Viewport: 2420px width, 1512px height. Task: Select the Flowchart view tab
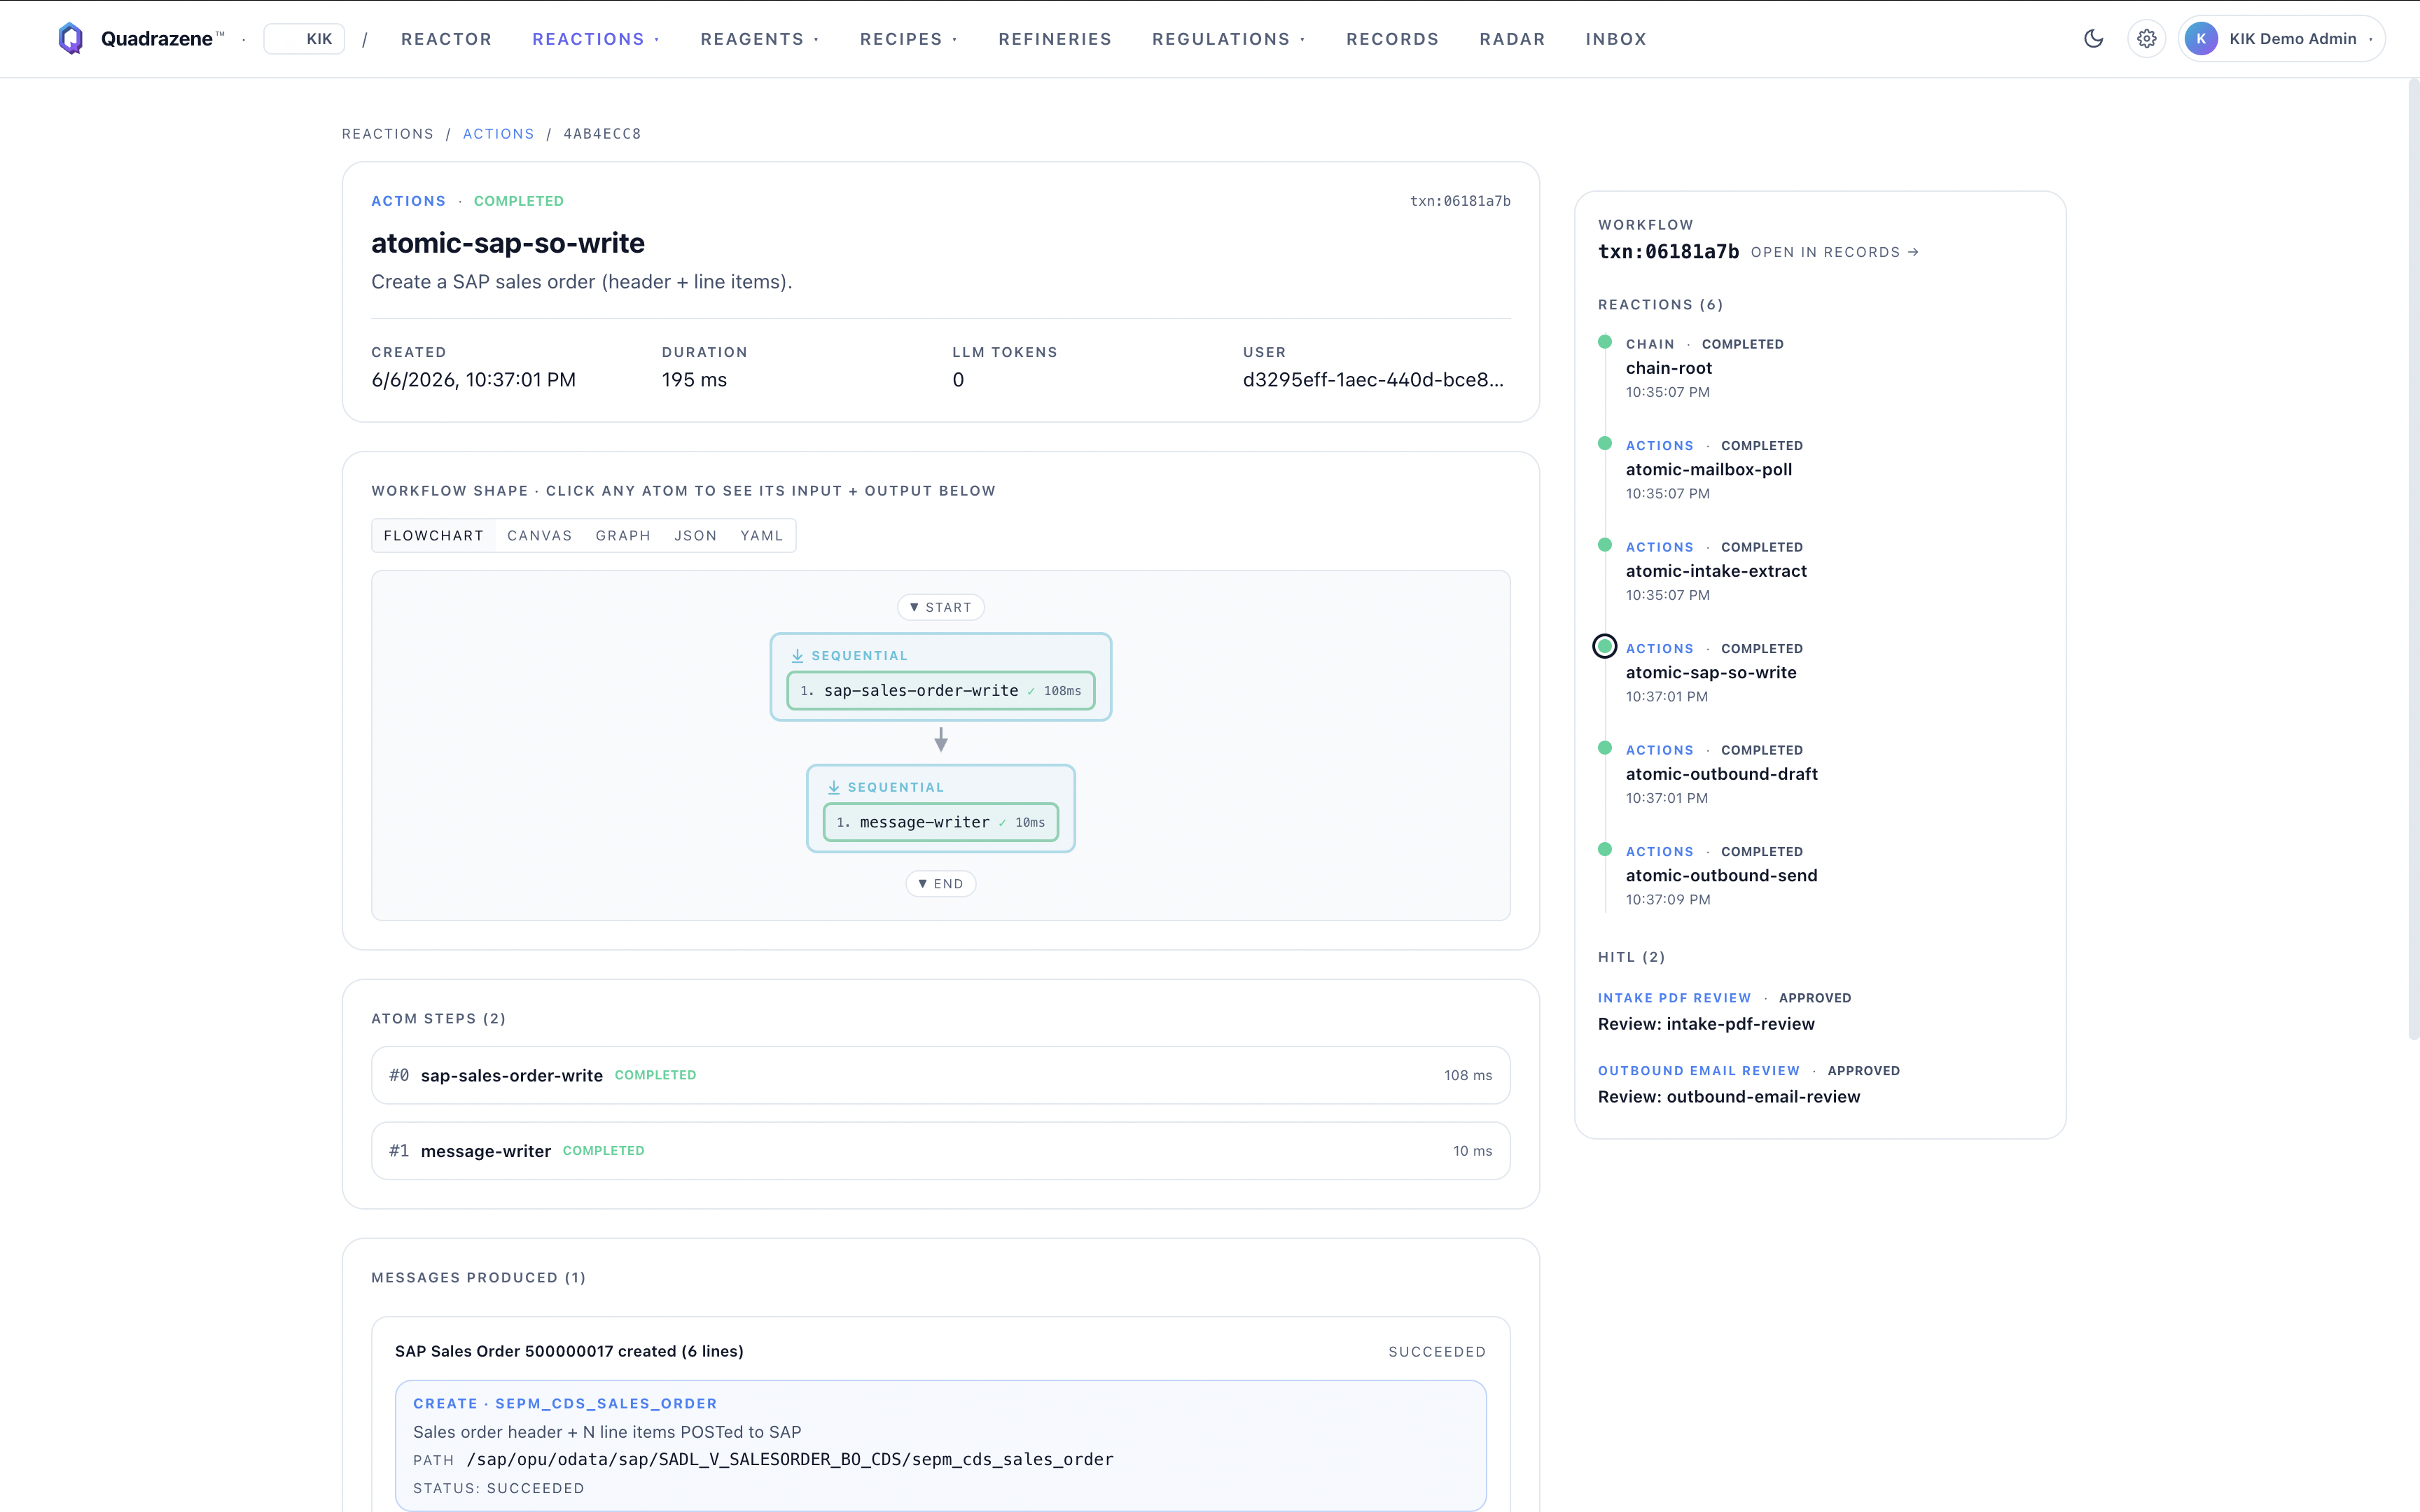point(434,536)
